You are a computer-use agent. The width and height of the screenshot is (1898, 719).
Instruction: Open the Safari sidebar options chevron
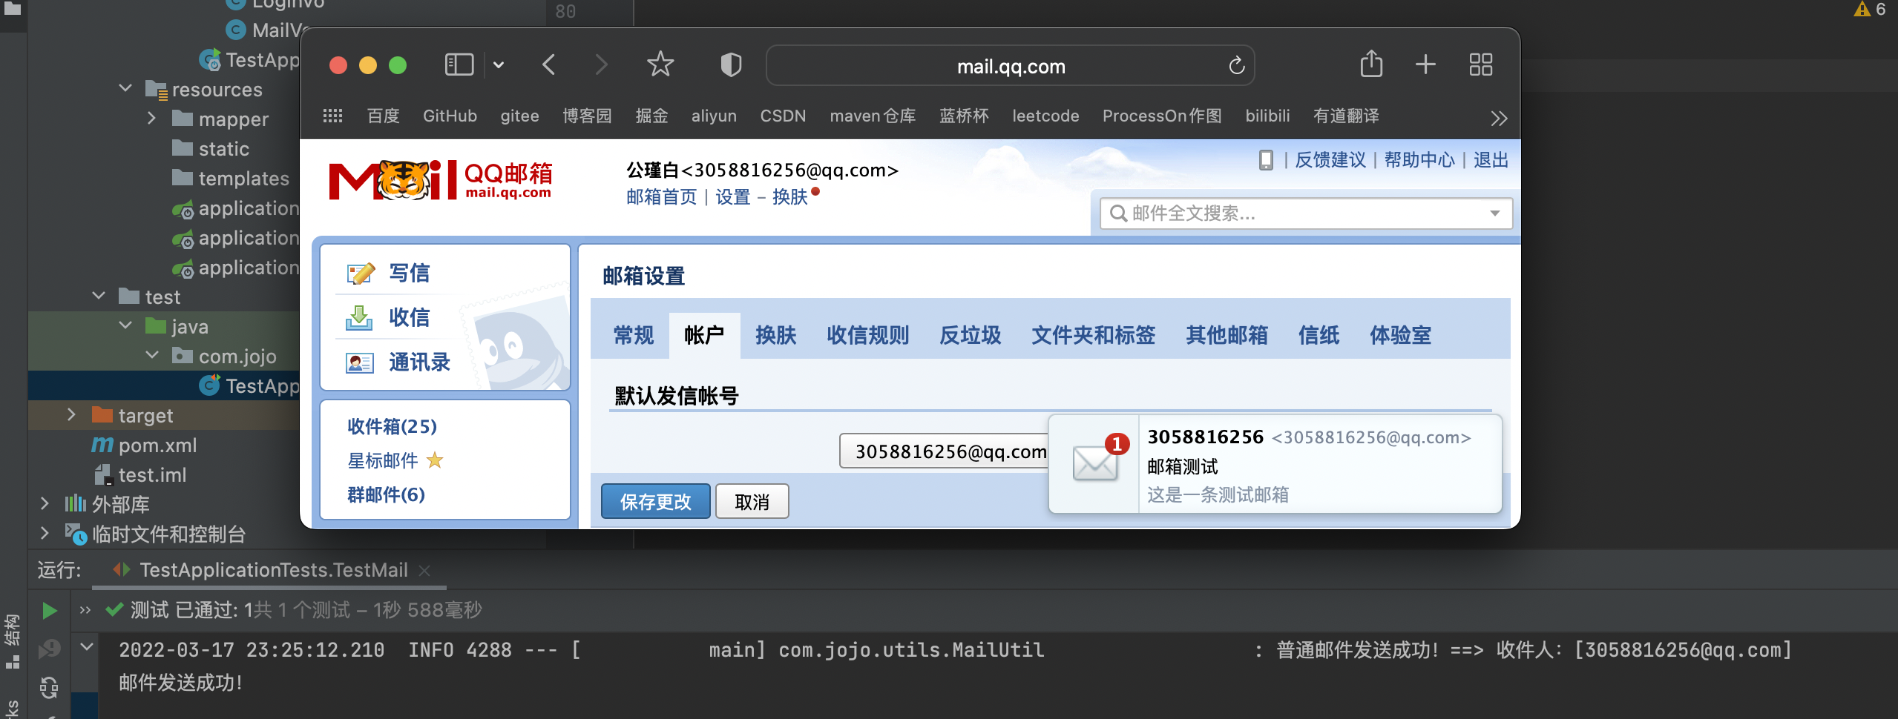499,65
